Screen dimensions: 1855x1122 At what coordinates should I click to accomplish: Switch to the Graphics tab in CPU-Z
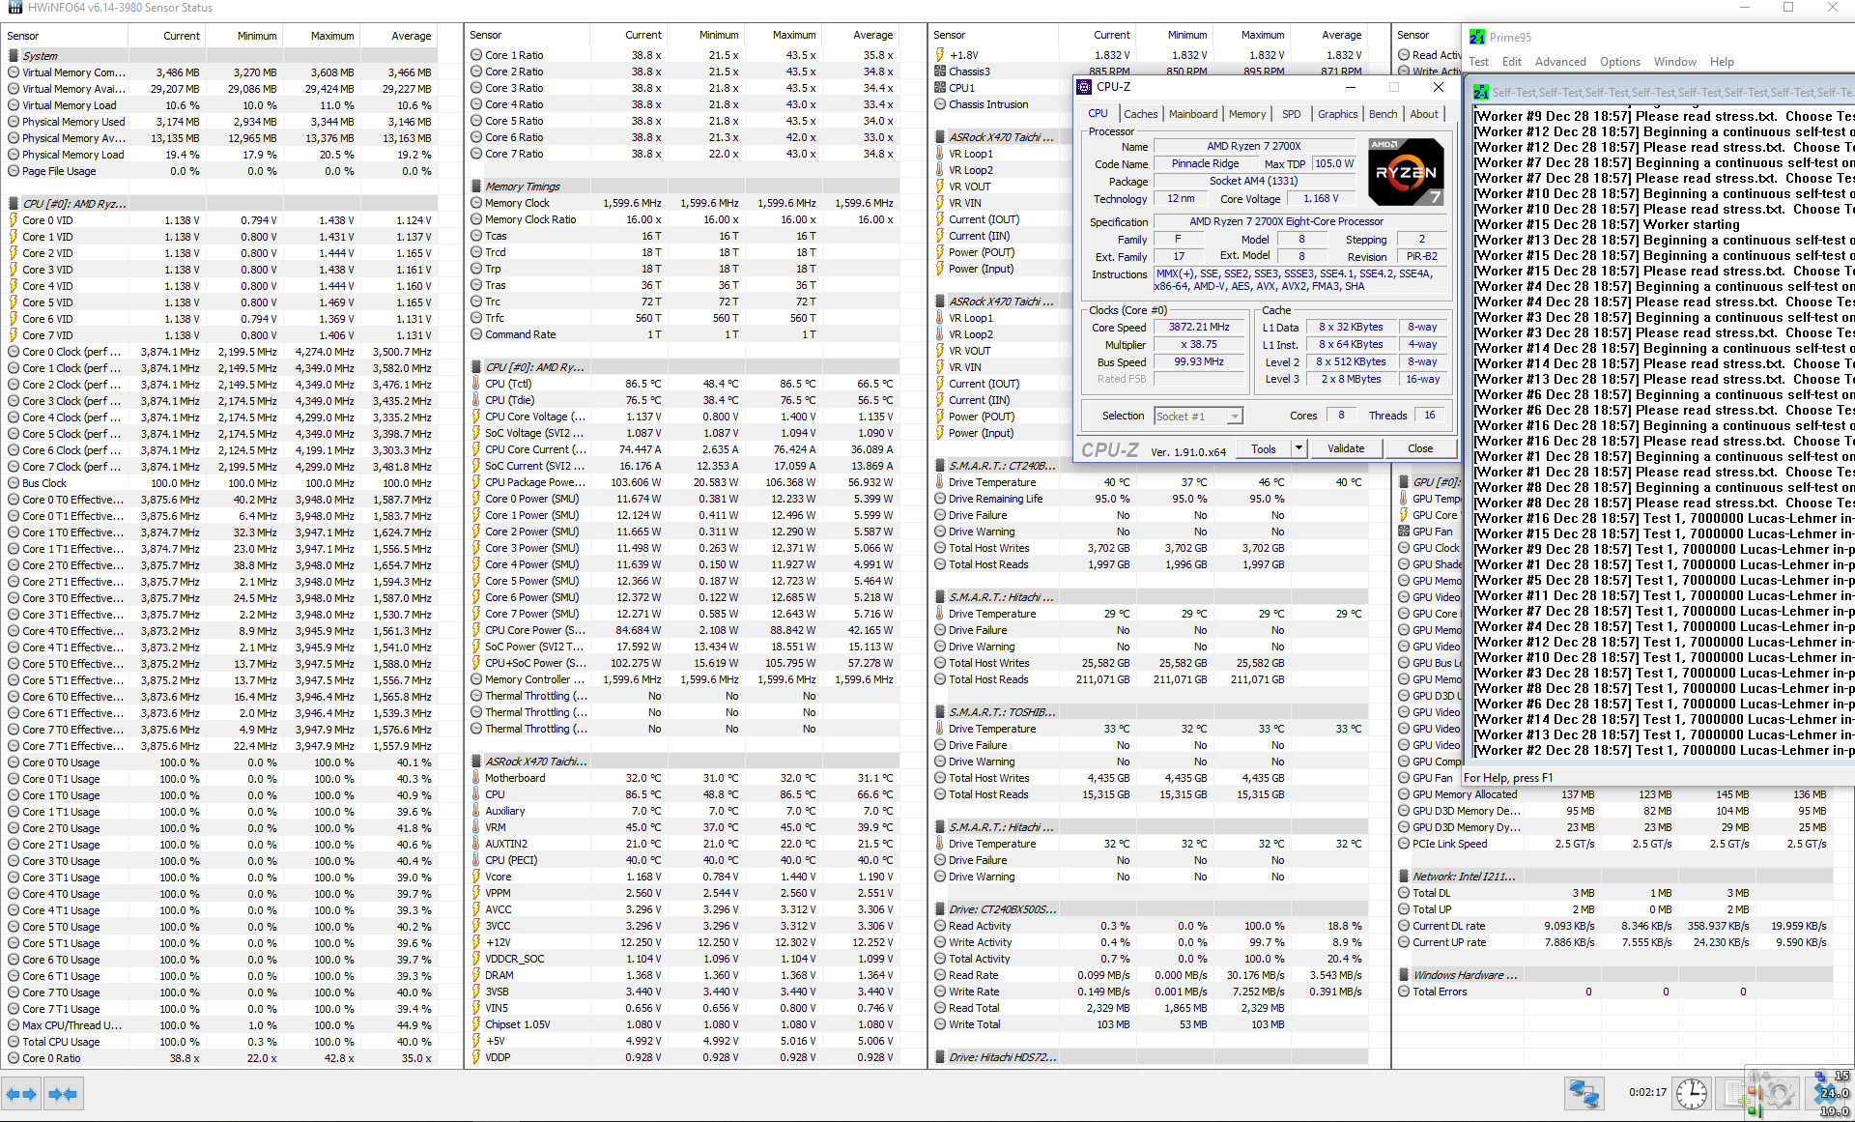click(x=1337, y=114)
